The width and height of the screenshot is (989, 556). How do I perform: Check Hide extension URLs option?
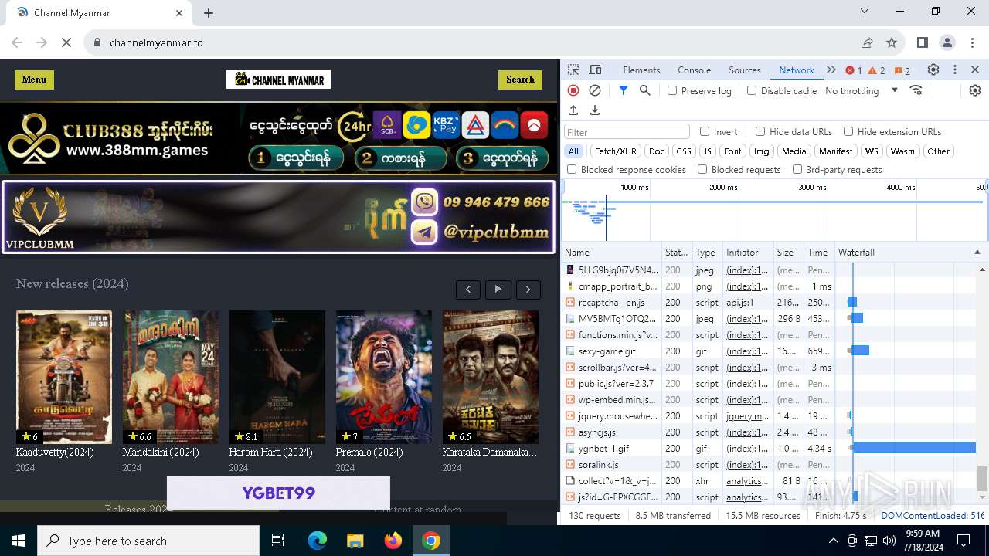coord(848,131)
